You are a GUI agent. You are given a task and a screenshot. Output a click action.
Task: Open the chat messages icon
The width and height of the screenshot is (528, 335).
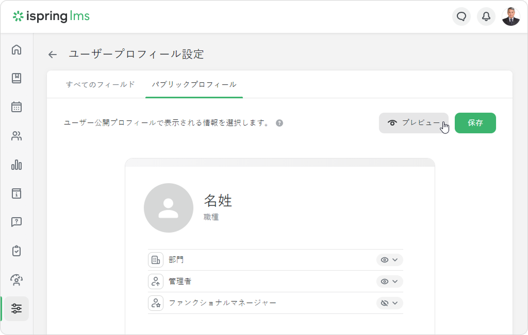click(x=461, y=16)
